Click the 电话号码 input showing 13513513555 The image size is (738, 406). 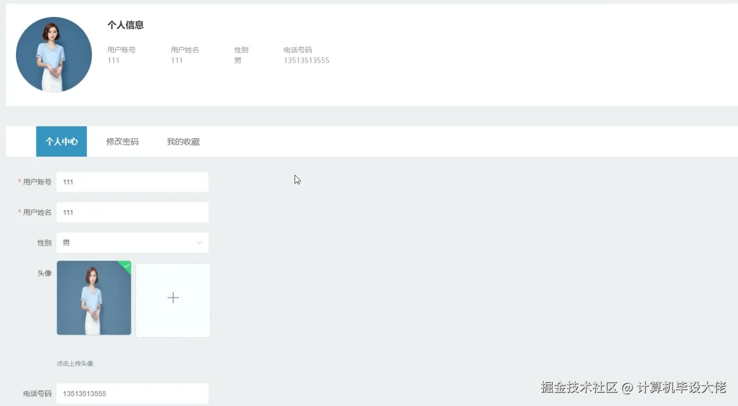[x=132, y=393]
